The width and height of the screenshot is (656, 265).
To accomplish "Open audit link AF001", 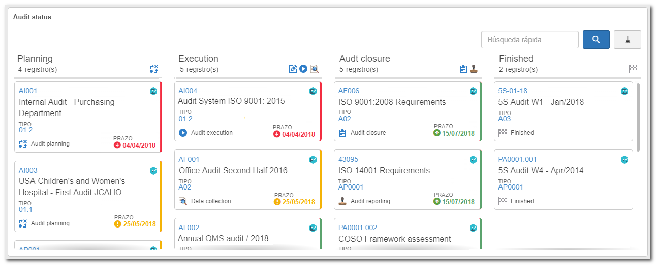I will tap(189, 160).
